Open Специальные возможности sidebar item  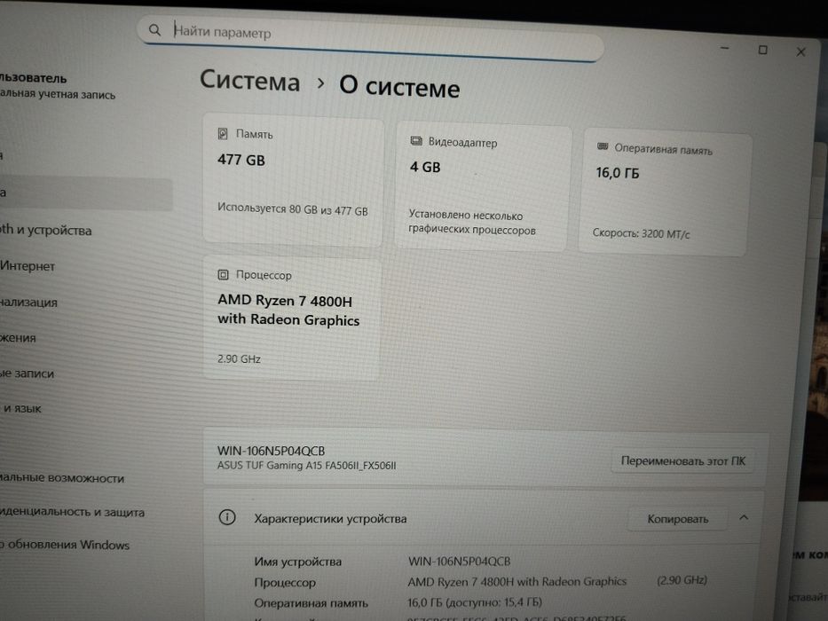[x=62, y=478]
